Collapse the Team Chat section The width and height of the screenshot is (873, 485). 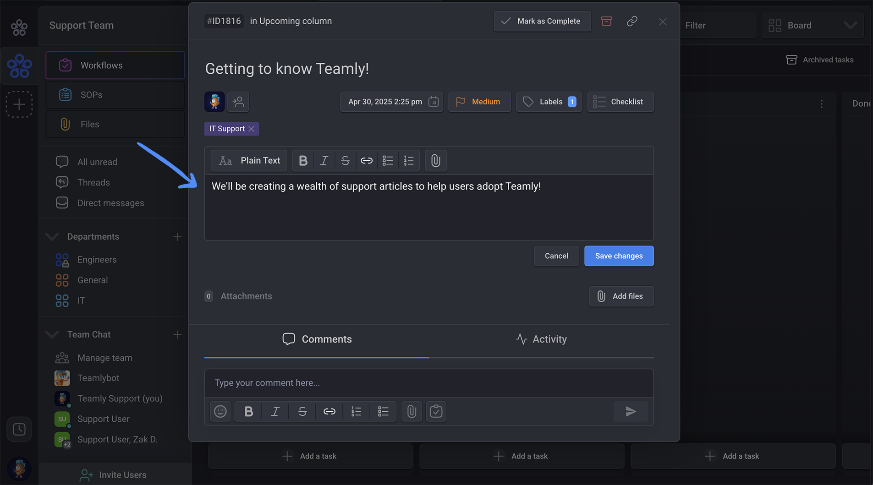pyautogui.click(x=52, y=335)
